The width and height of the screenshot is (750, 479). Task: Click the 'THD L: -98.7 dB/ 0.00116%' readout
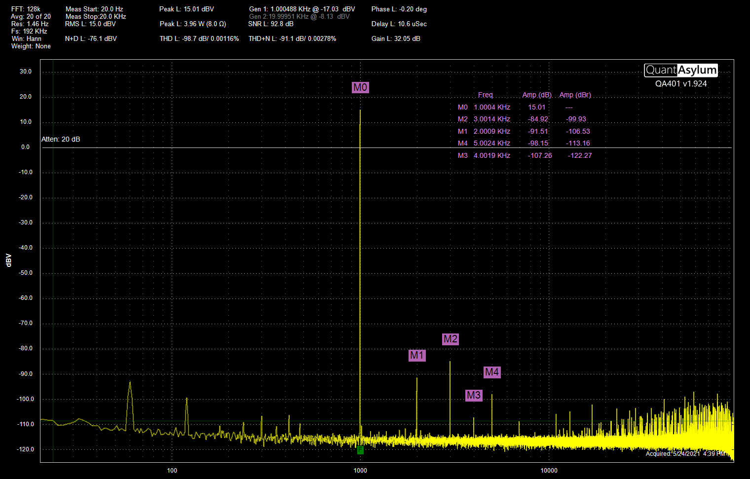[199, 38]
